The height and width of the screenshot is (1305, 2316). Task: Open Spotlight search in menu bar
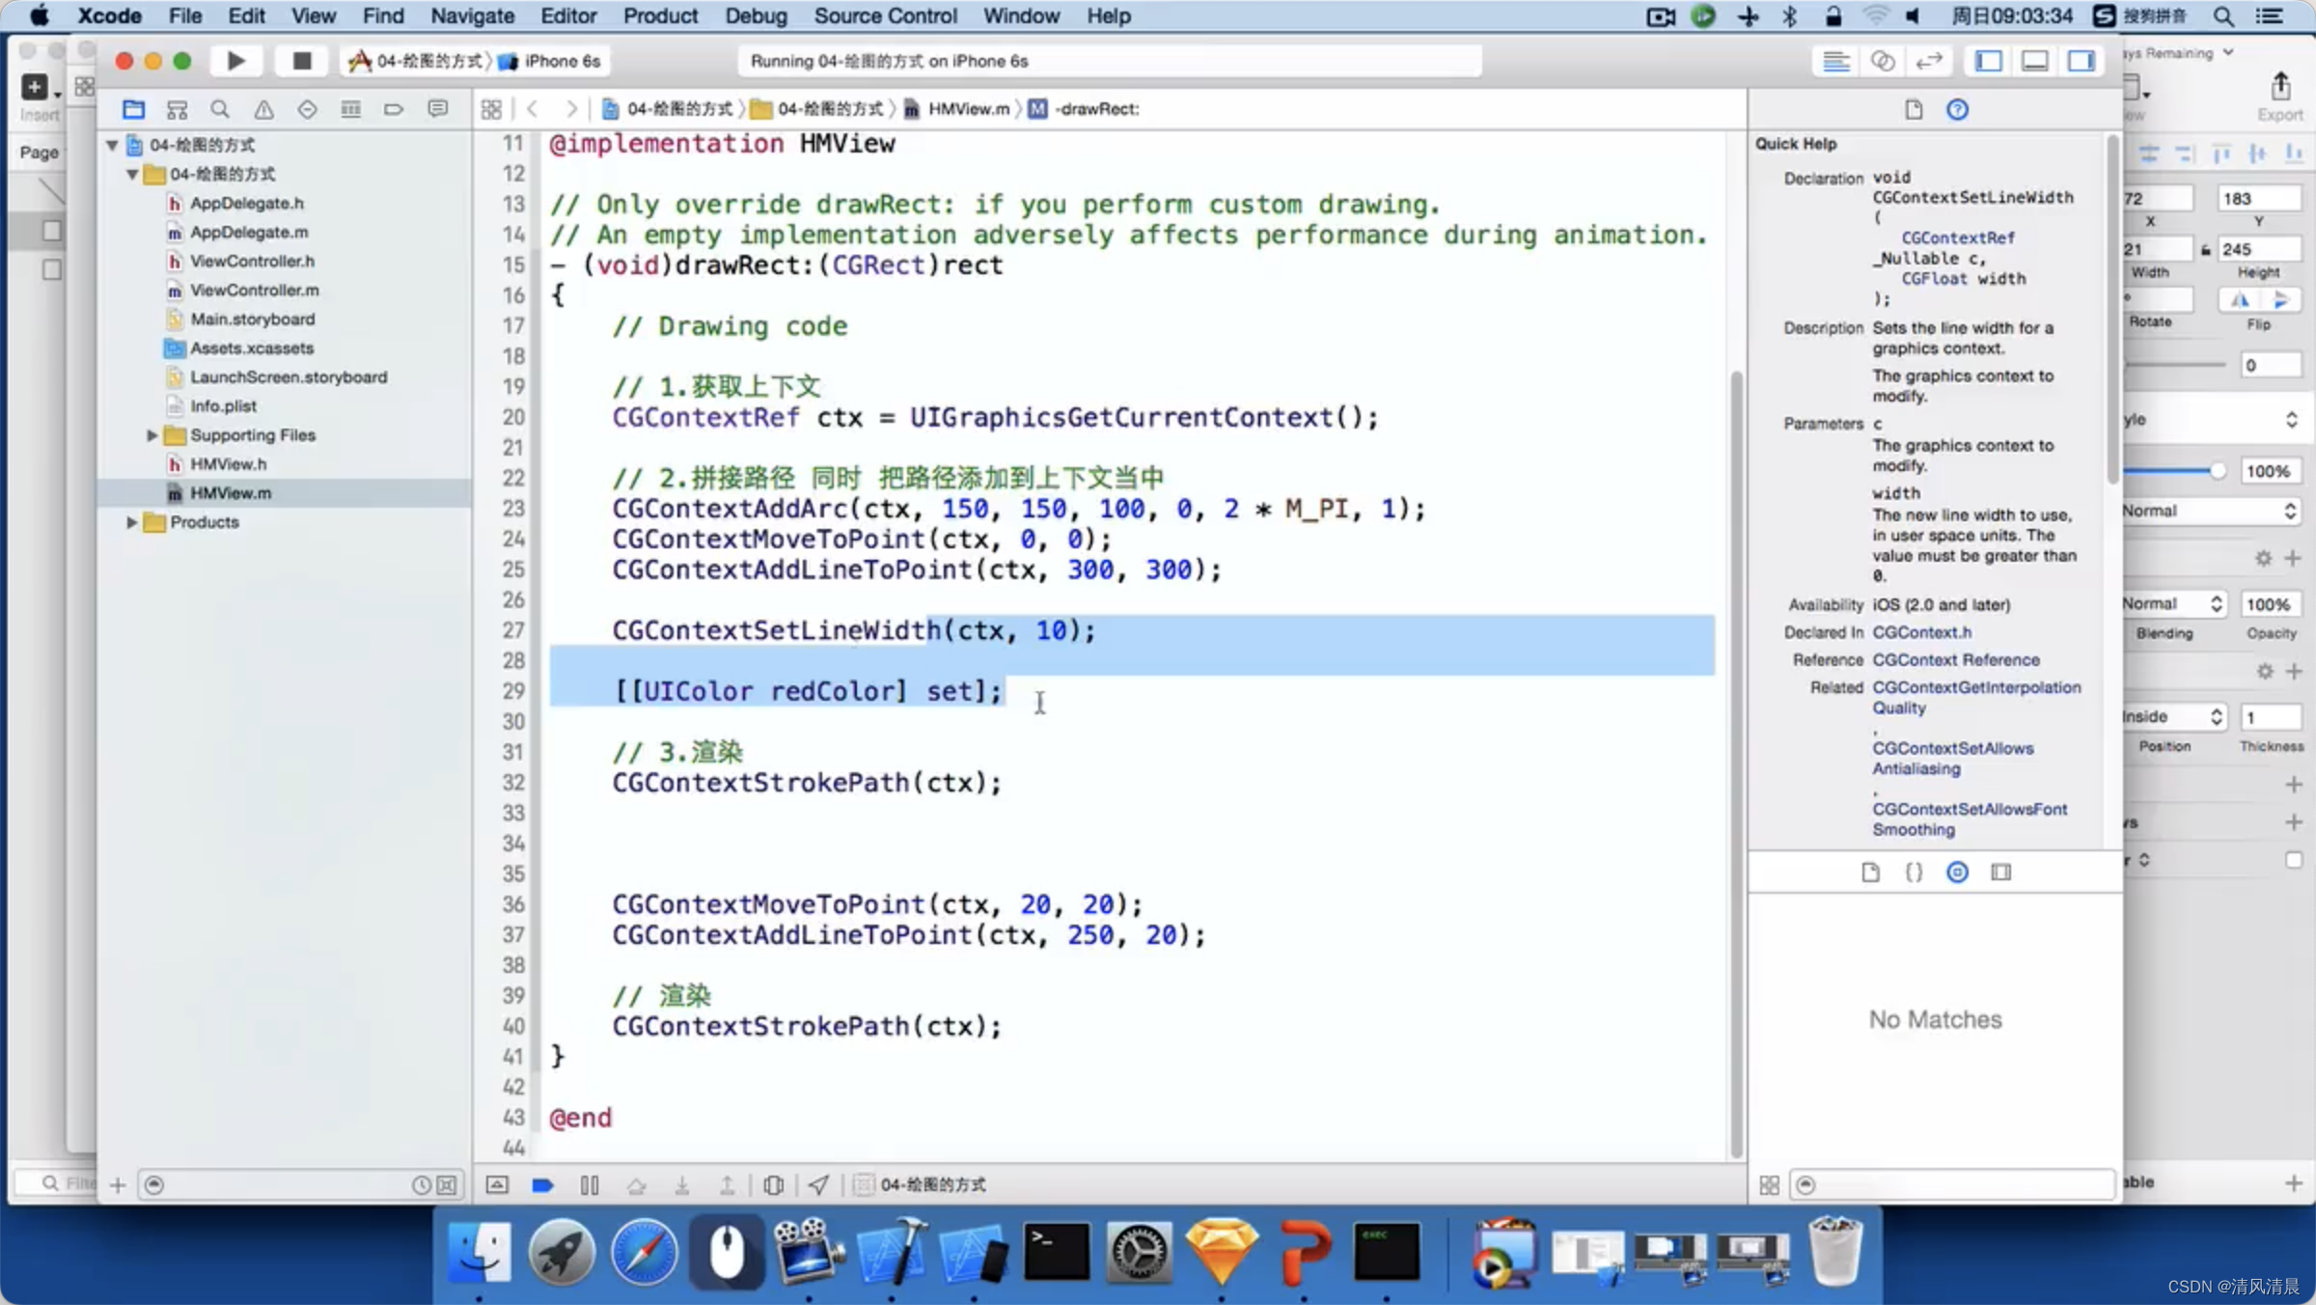point(2223,15)
